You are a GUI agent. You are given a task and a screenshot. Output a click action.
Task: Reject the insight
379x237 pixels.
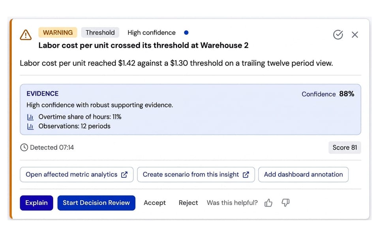click(188, 203)
